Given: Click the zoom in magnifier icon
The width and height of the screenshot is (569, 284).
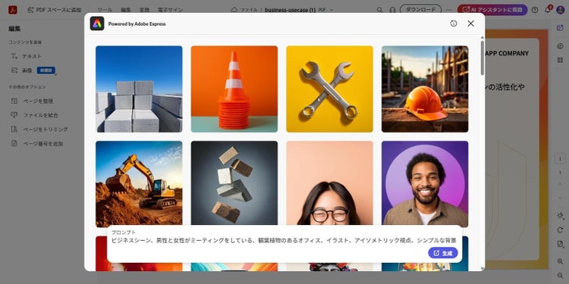Looking at the screenshot, I should point(560,261).
